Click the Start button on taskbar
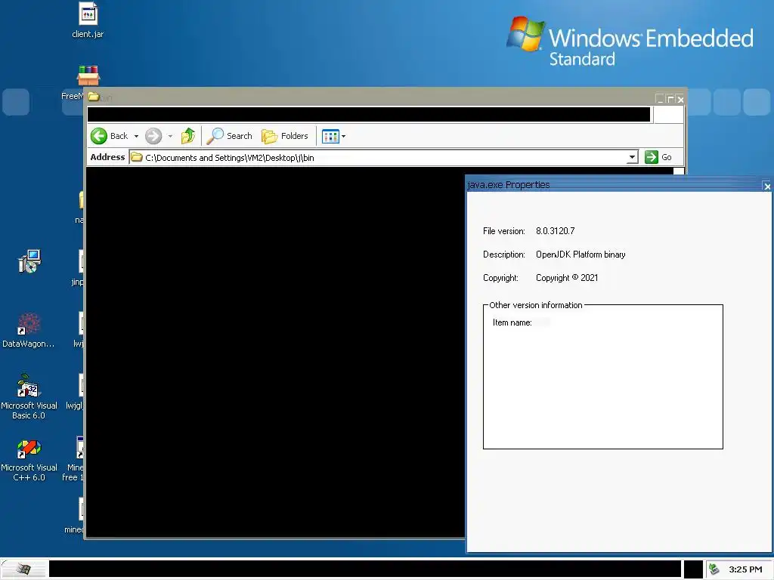 click(x=23, y=569)
